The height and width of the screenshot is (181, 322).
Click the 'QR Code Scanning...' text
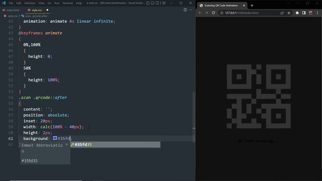[259, 141]
